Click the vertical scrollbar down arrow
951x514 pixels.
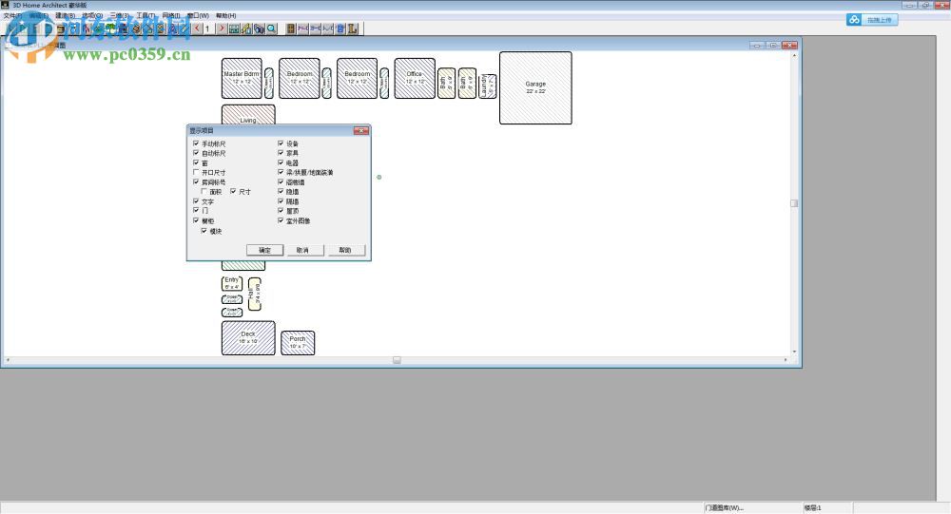click(x=794, y=352)
